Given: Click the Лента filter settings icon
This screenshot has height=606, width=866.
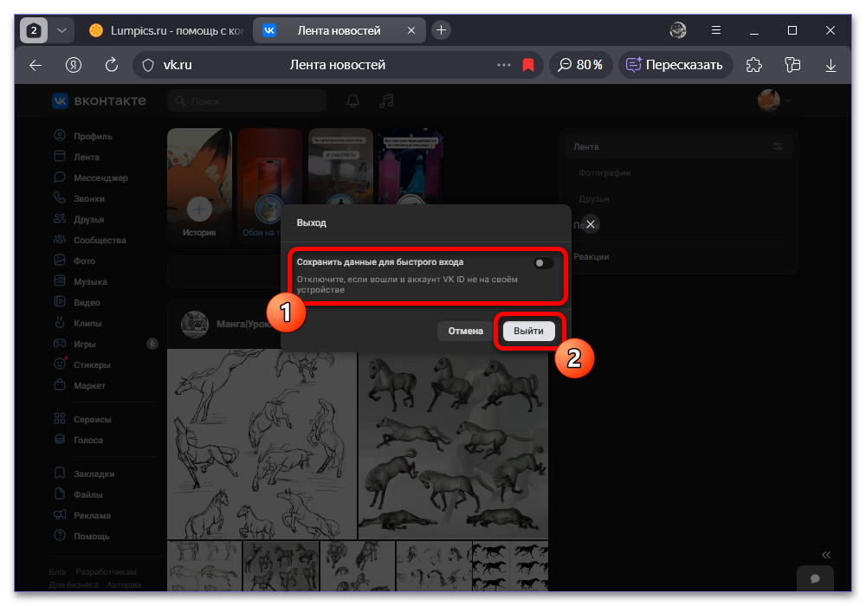Looking at the screenshot, I should click(x=778, y=147).
